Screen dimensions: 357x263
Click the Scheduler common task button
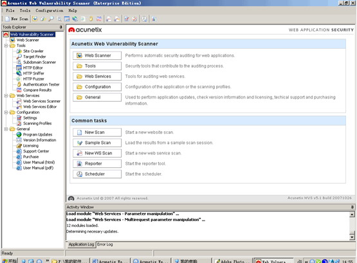[97, 174]
